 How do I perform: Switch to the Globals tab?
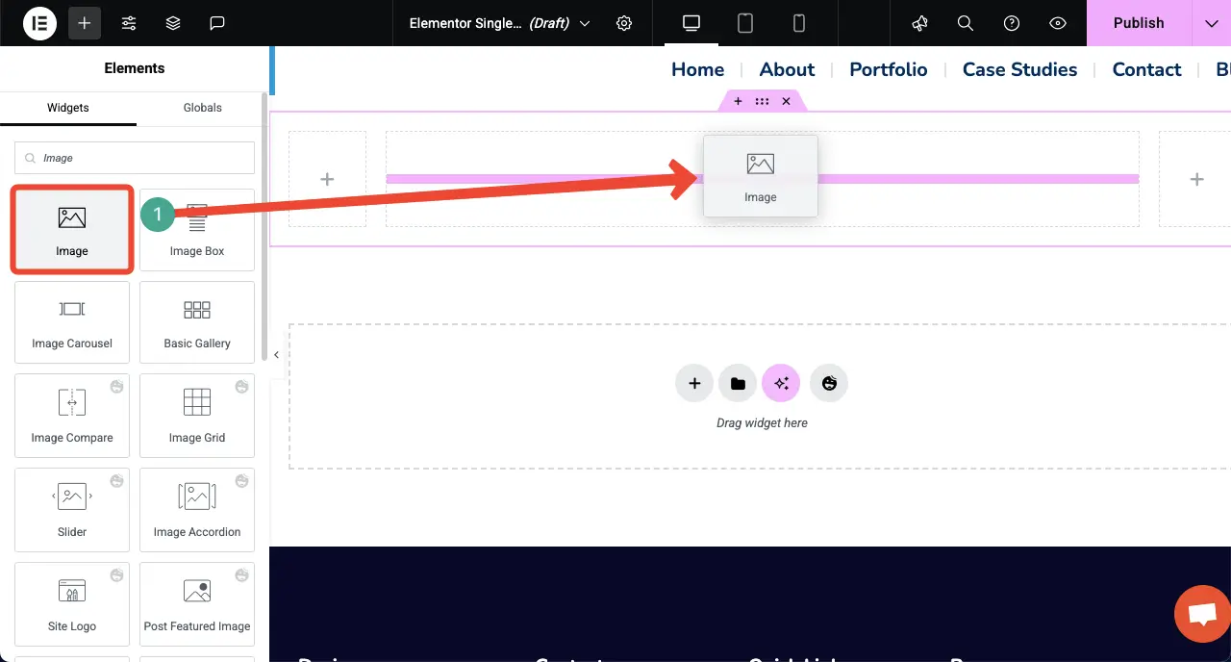point(203,108)
